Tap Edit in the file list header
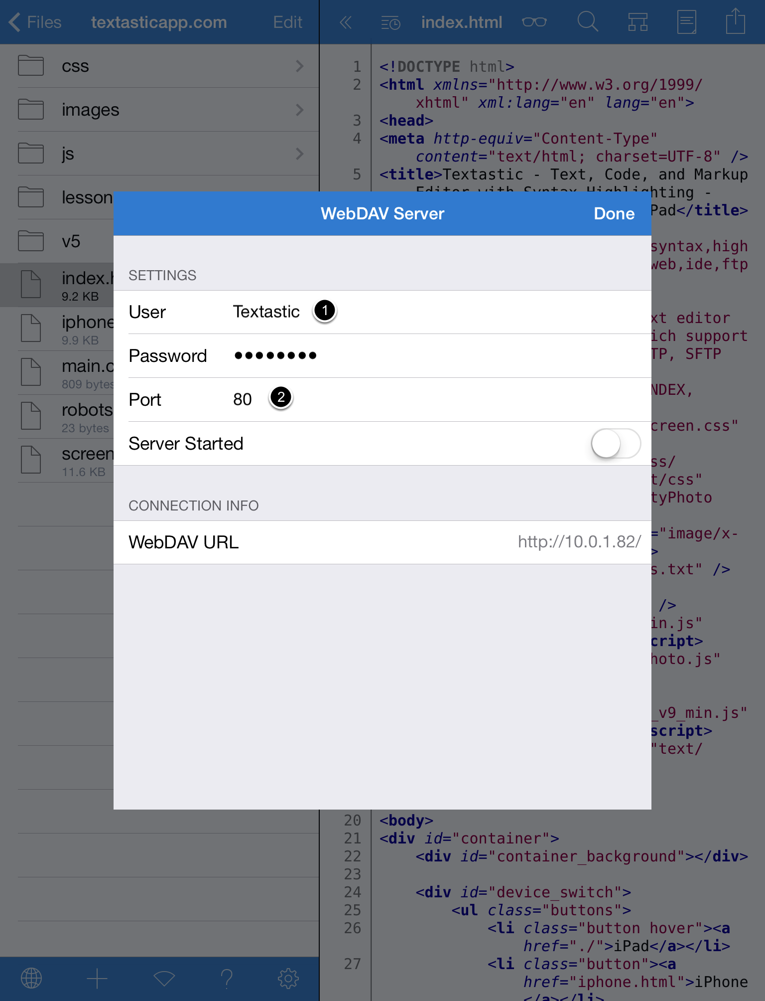Screen dimensions: 765x1001 (x=287, y=22)
